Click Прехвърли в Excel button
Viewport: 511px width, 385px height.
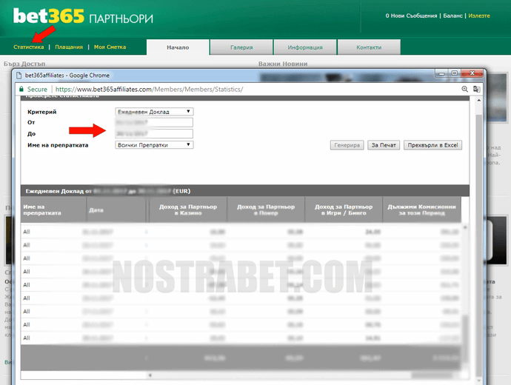(432, 145)
